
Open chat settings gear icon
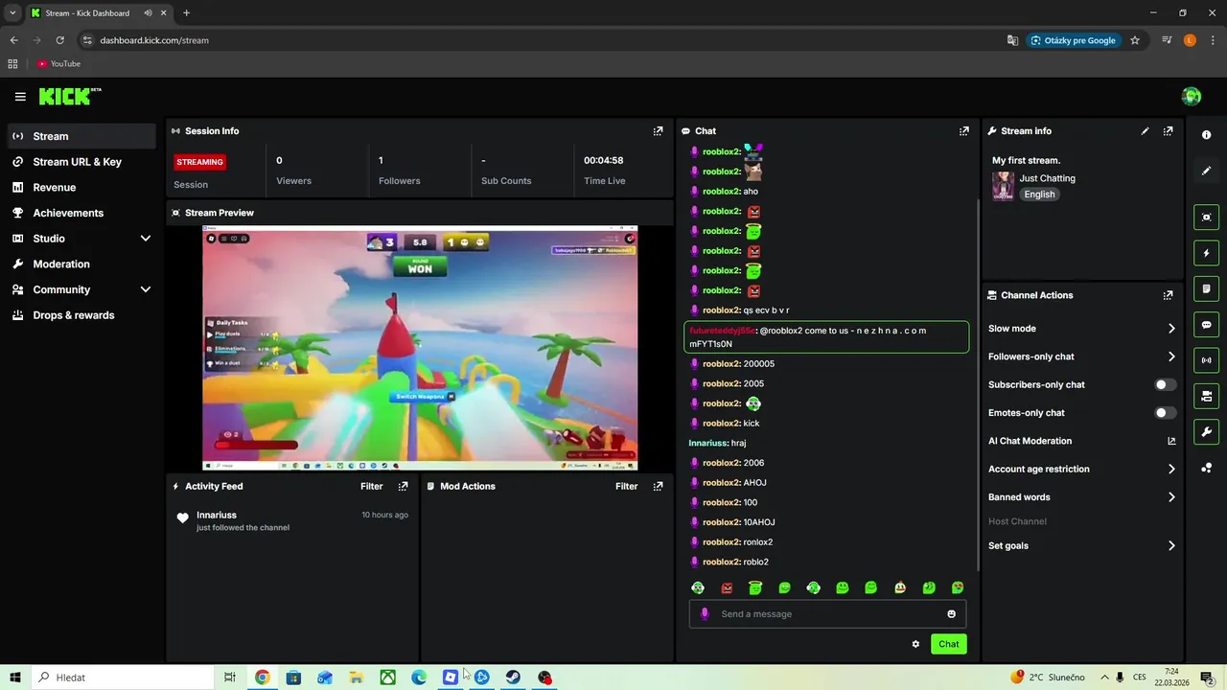915,644
